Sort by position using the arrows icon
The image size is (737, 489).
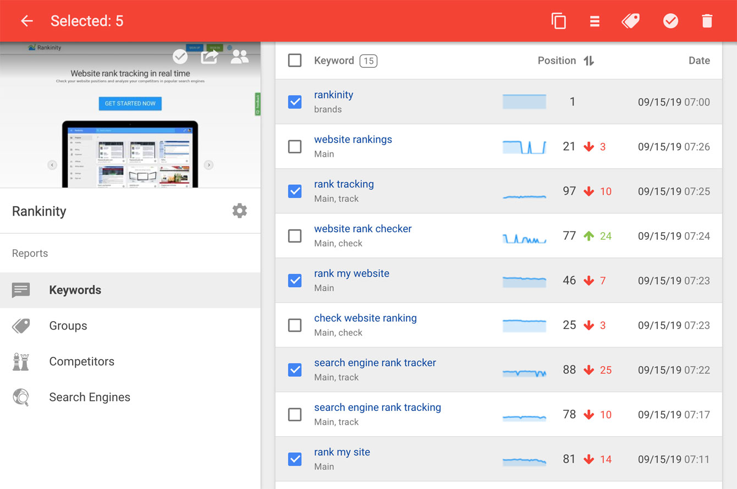tap(589, 61)
